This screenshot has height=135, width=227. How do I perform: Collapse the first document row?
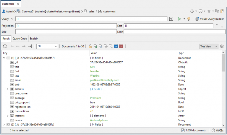click(4, 58)
